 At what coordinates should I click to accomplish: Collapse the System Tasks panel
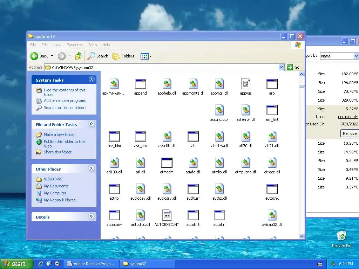pos(92,80)
